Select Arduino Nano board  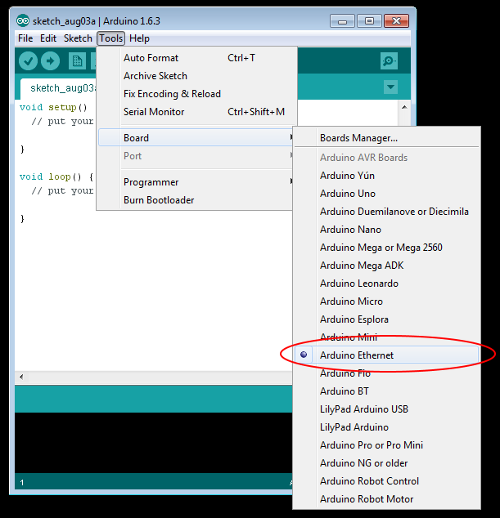(x=386, y=230)
